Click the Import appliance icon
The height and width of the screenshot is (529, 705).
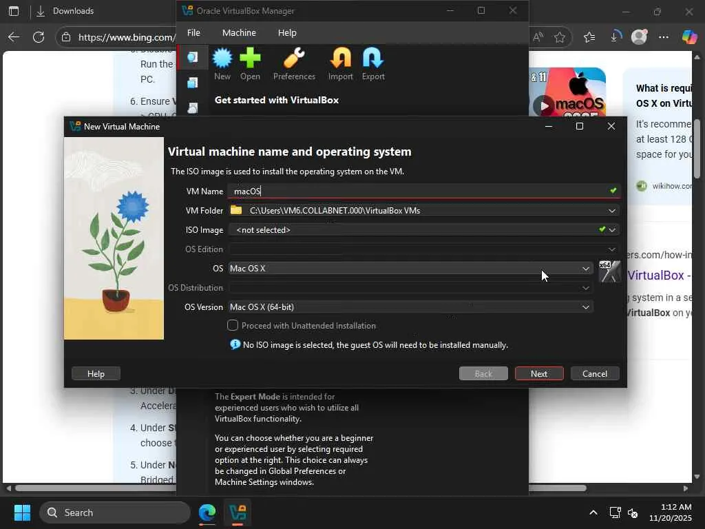pos(340,64)
